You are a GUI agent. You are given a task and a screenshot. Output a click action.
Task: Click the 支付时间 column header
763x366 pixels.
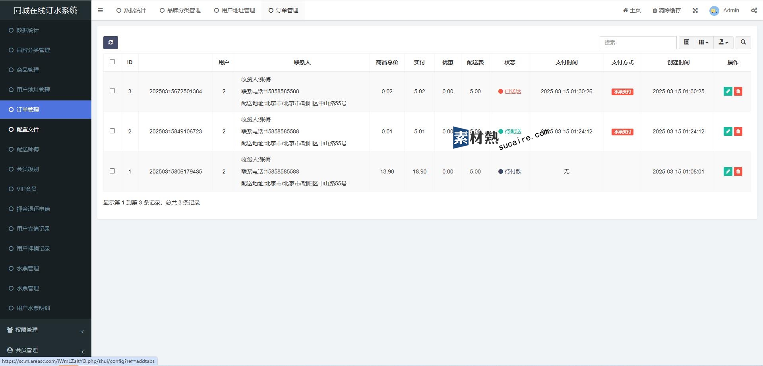(x=566, y=62)
